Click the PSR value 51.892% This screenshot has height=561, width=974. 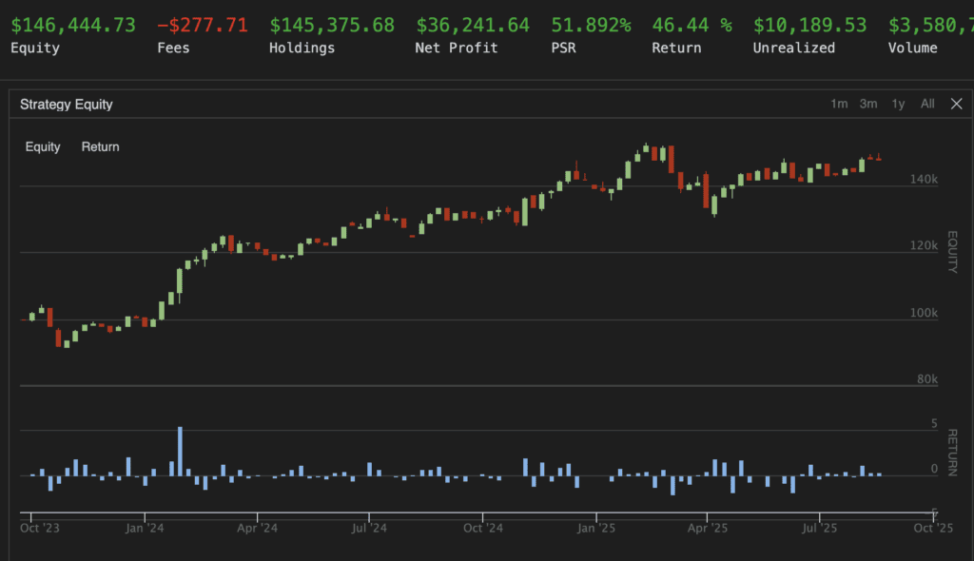(x=591, y=25)
